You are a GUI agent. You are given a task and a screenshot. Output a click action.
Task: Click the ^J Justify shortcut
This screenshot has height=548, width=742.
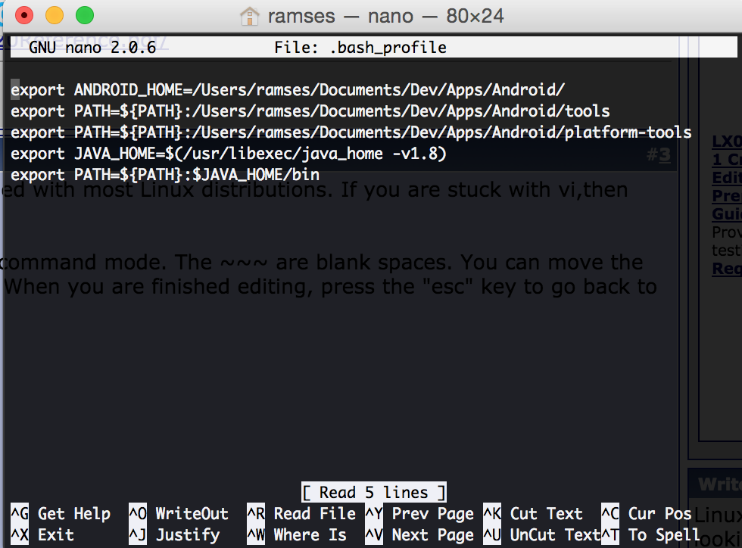click(174, 535)
